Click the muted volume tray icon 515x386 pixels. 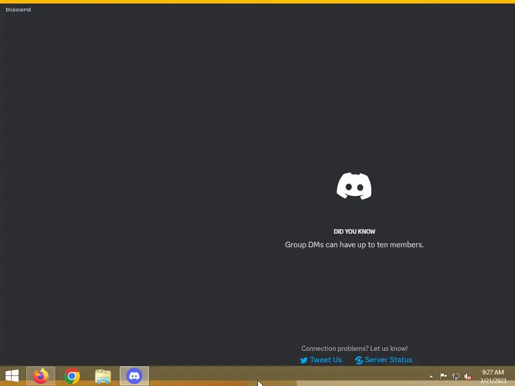[x=467, y=376]
